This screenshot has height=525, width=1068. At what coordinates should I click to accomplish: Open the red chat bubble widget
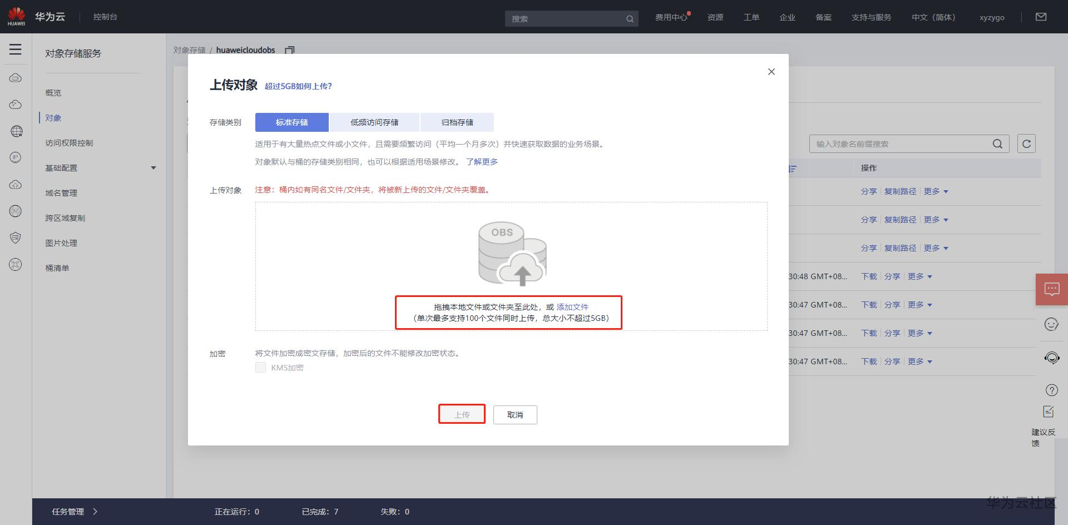click(x=1051, y=289)
